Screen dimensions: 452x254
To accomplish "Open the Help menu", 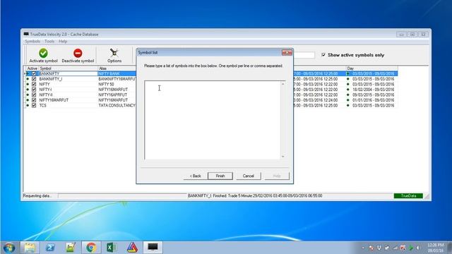I will point(63,42).
